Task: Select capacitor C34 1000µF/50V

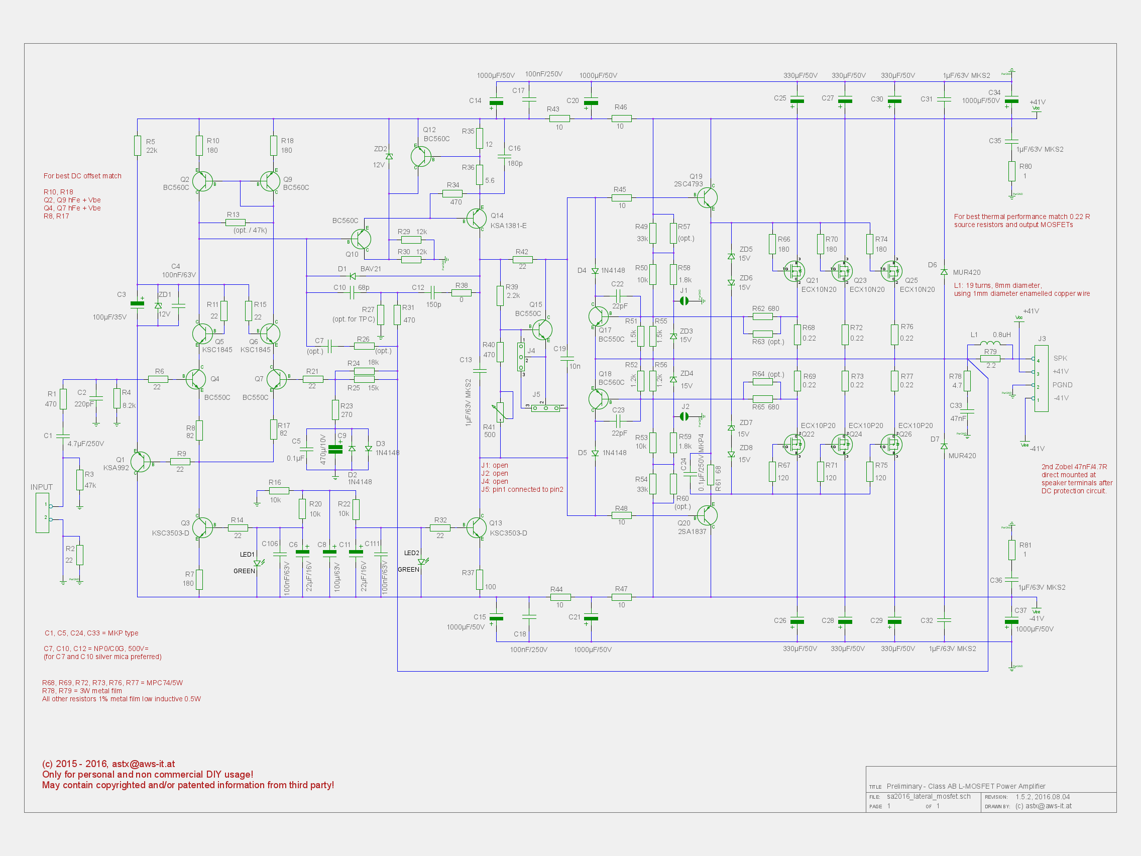Action: tap(1011, 100)
